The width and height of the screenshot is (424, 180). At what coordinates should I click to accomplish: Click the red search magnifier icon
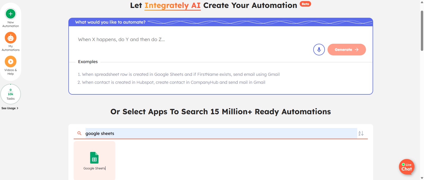pos(79,133)
